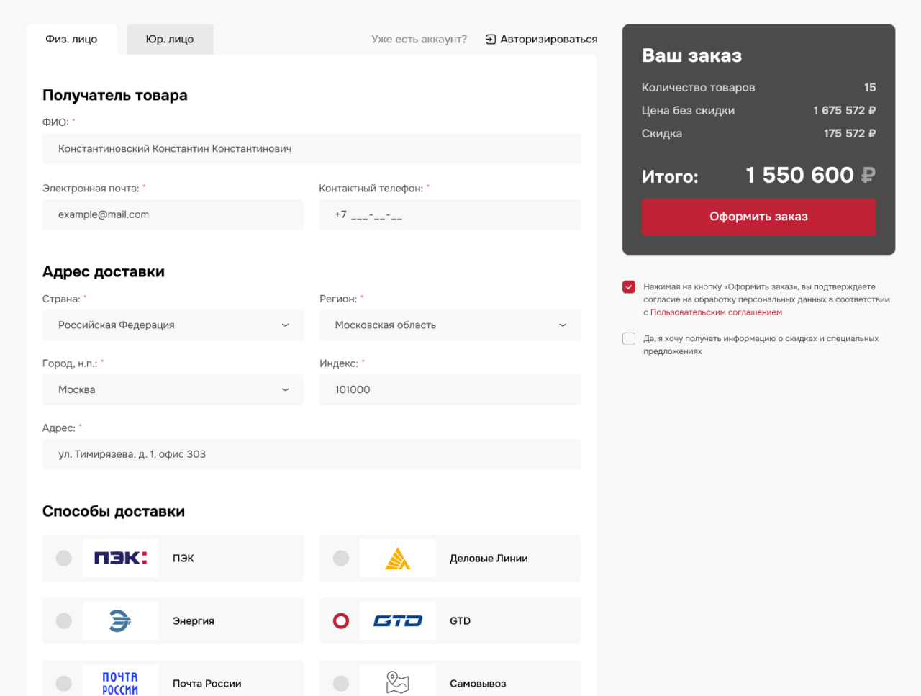Click the Авторизироваться link
Viewport: 921px width, 696px height.
coord(549,39)
